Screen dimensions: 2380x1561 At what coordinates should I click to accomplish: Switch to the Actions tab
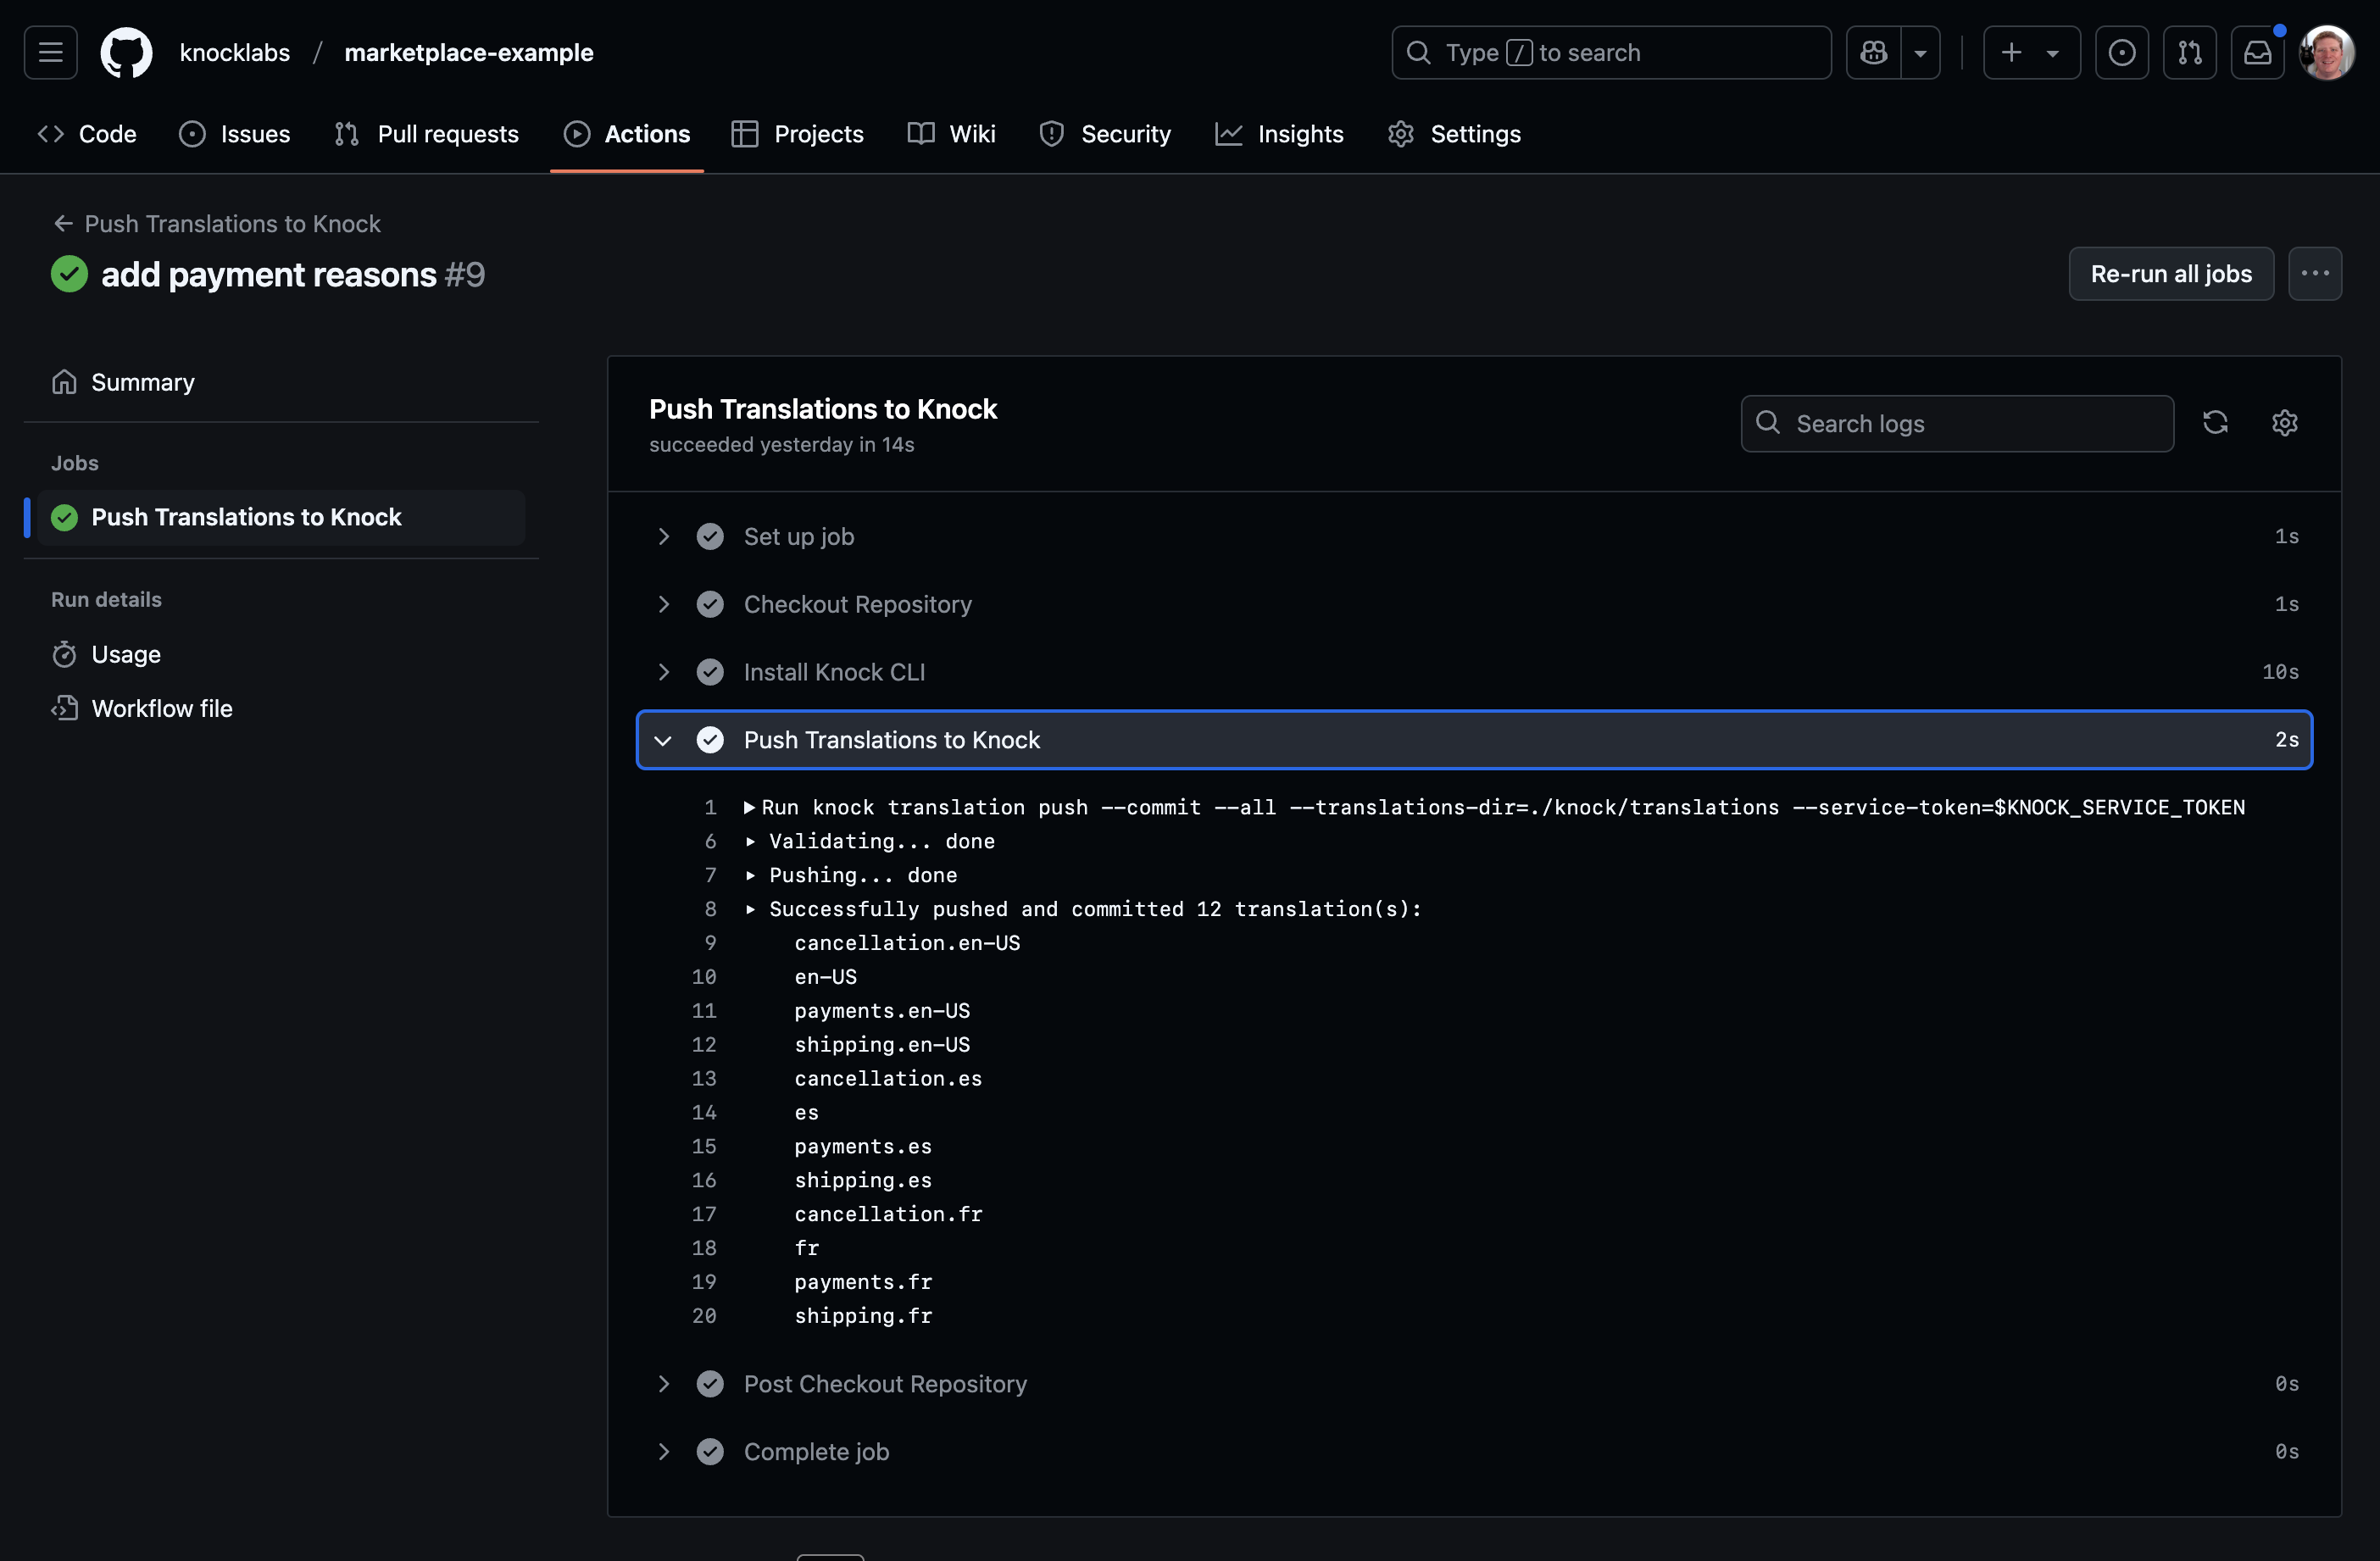tap(647, 134)
